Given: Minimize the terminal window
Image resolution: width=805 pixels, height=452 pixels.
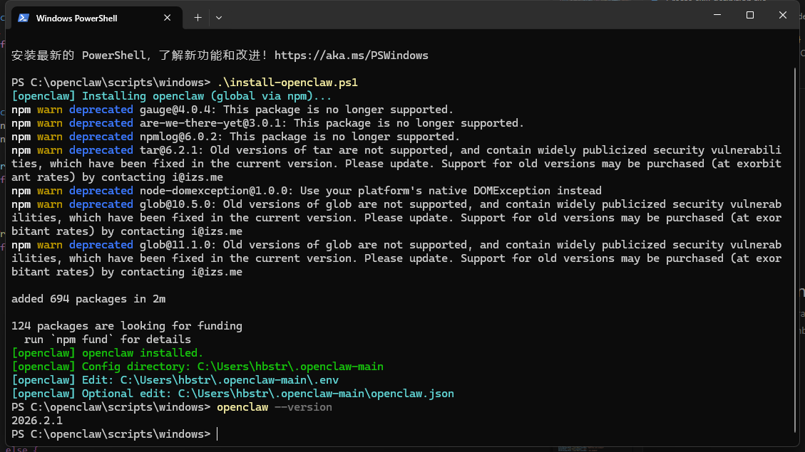Looking at the screenshot, I should pos(717,15).
